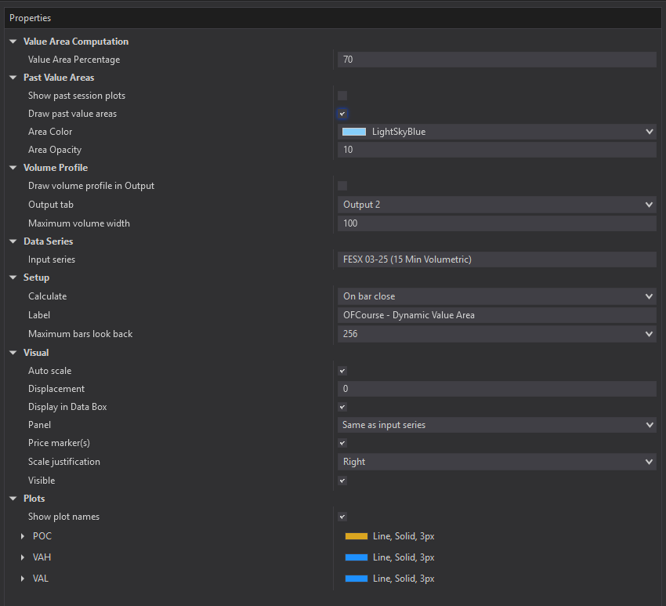Open the Scale justification dropdown
This screenshot has height=606, width=666.
tap(497, 462)
